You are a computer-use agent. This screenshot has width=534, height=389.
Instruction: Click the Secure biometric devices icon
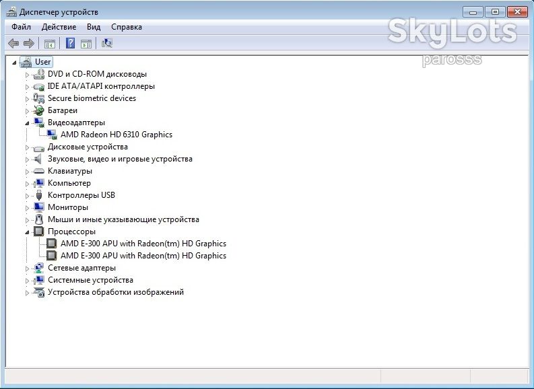[x=39, y=98]
